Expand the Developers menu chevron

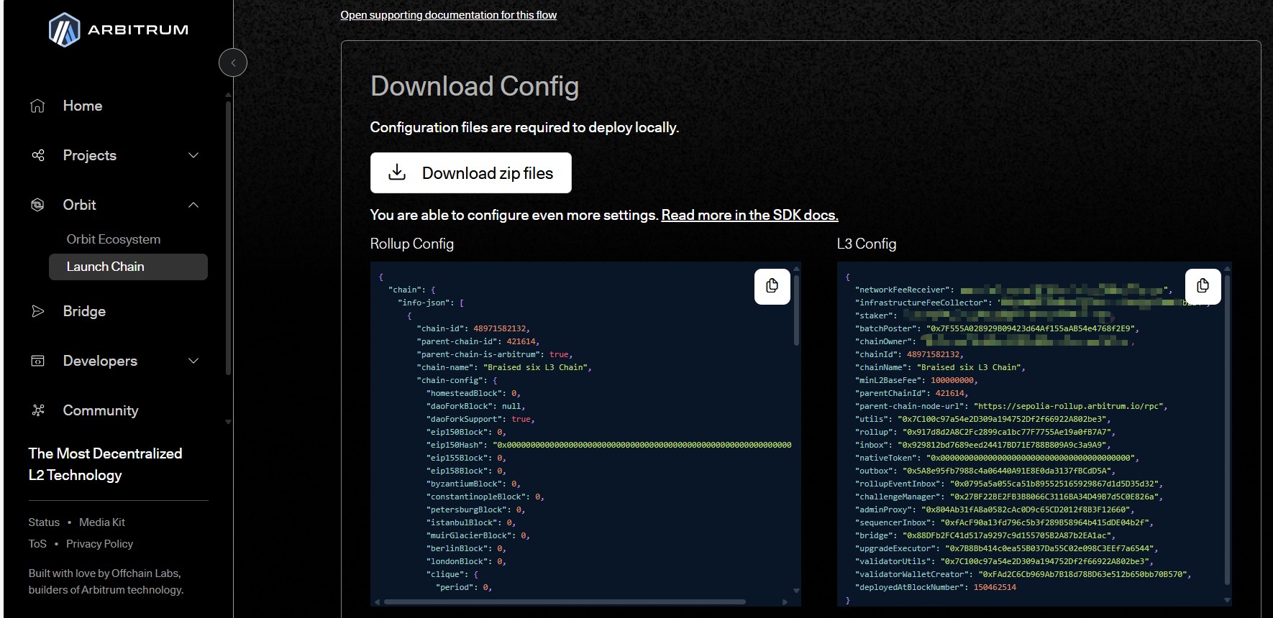pyautogui.click(x=193, y=361)
